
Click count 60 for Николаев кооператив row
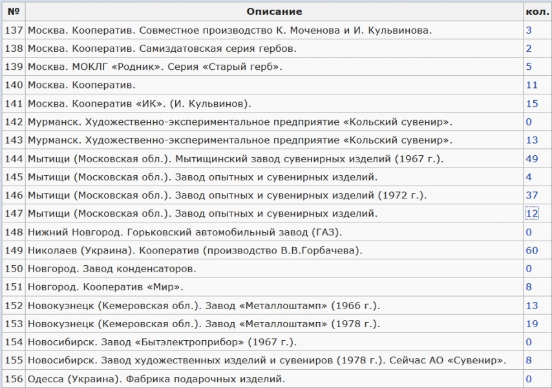tap(531, 250)
